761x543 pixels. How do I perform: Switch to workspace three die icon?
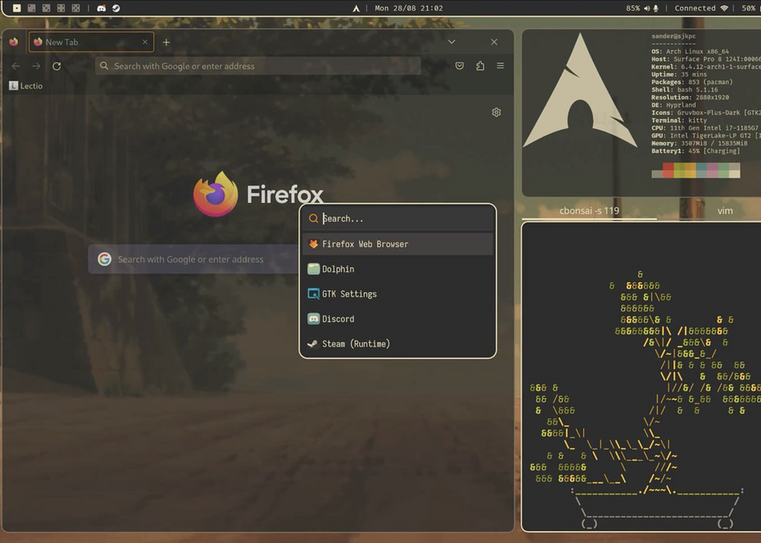pyautogui.click(x=46, y=7)
